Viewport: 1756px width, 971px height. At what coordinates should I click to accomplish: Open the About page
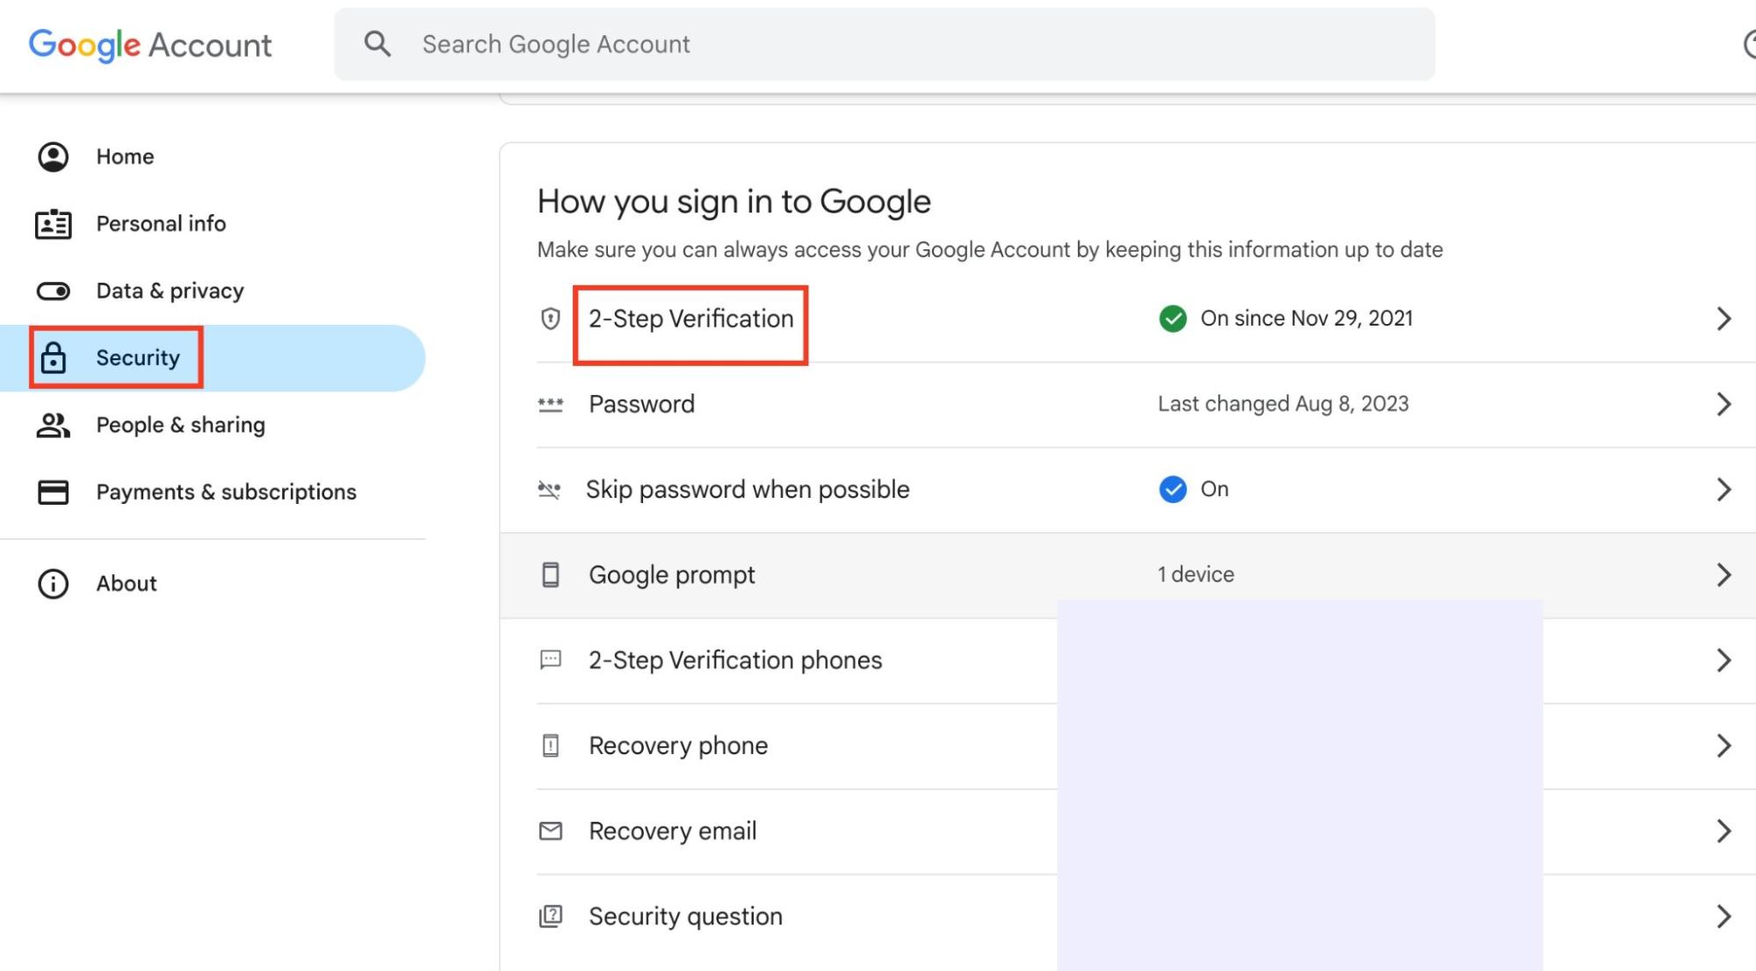(x=213, y=583)
